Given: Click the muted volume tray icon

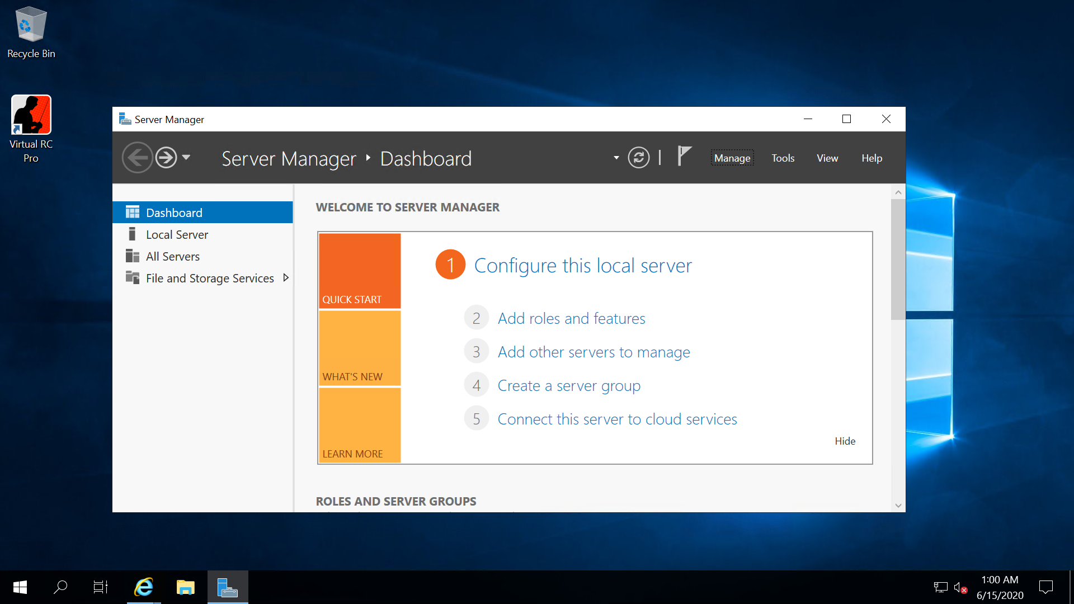Looking at the screenshot, I should click(960, 588).
